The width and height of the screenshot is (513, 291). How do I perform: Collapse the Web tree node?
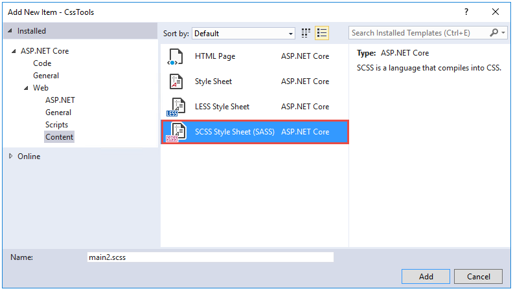tap(26, 88)
